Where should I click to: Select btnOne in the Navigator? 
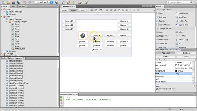[x=16, y=61]
